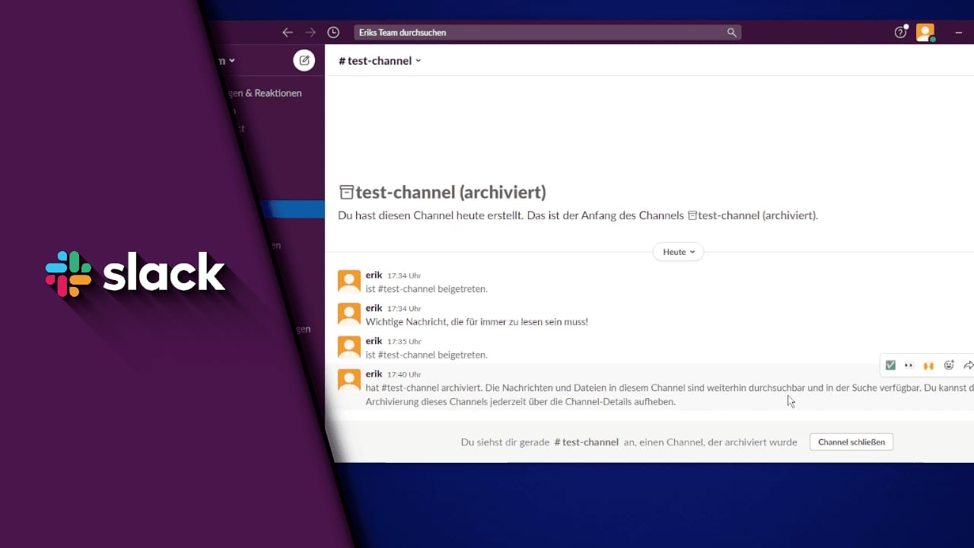Click the archive icon beside the channel title
Screen dimensions: 974x548
pos(346,192)
